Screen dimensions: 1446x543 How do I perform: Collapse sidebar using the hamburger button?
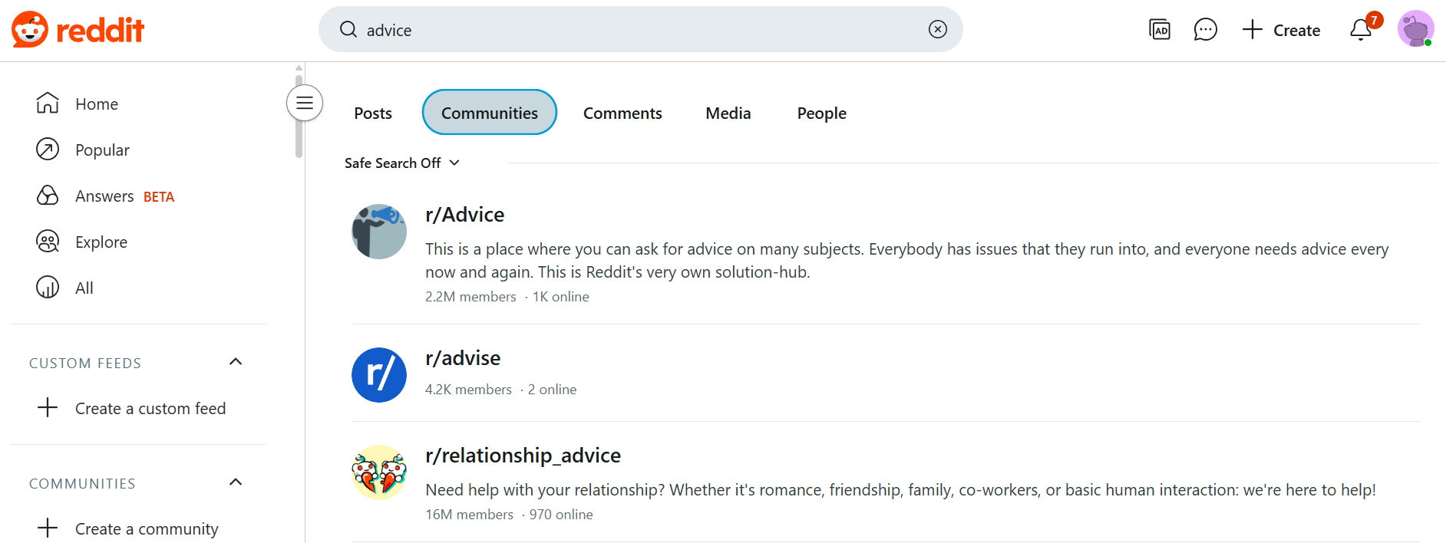[x=305, y=103]
